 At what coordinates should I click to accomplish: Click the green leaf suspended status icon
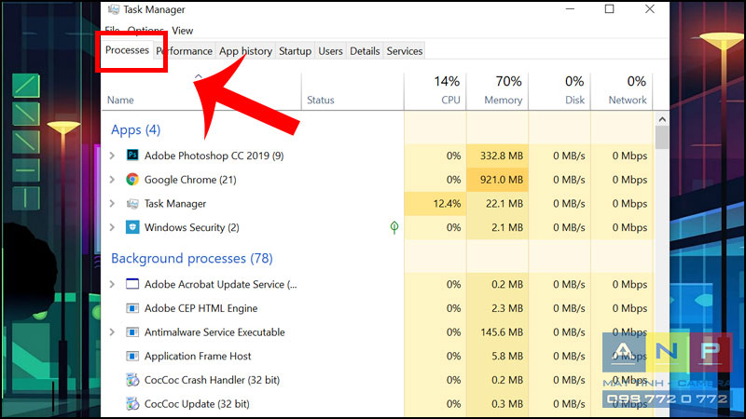pos(394,227)
